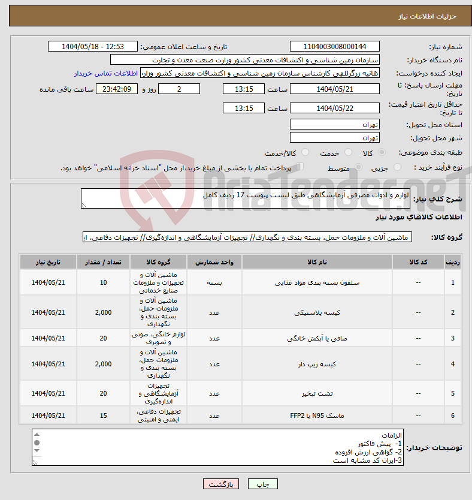The height and width of the screenshot is (500, 472).
Task: Click the نام دستگاه خریدار field
Action: [245, 59]
